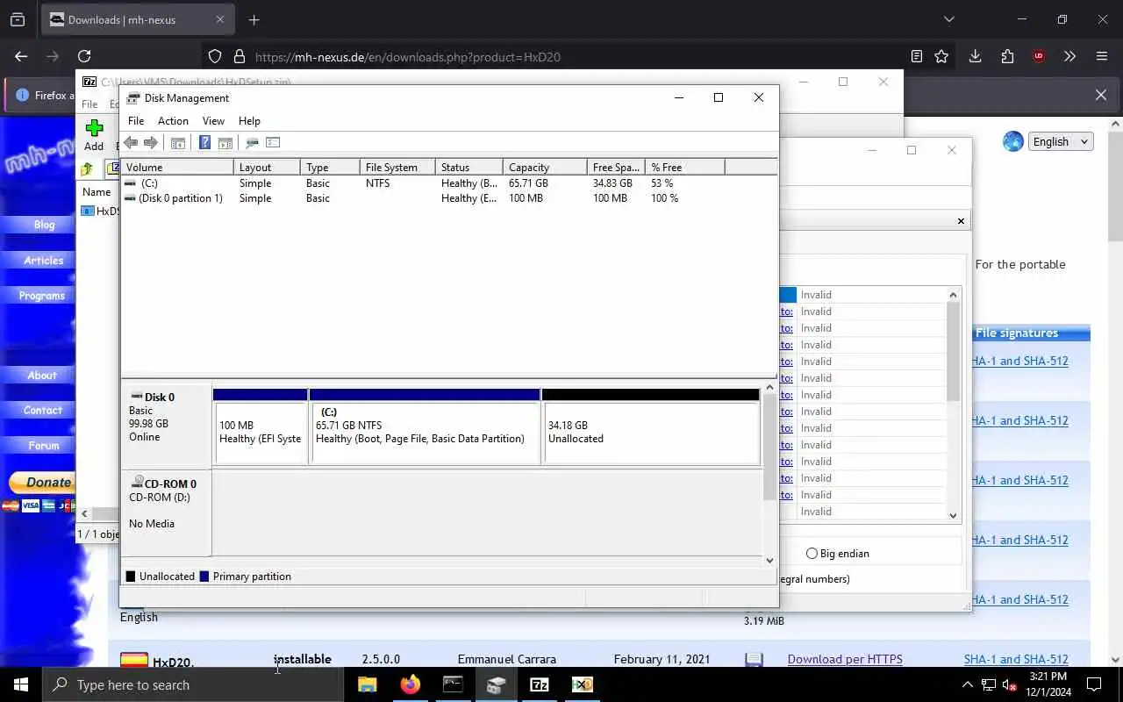The image size is (1123, 702).
Task: Click the uBlock Origin toolbar icon
Action: click(x=1039, y=56)
